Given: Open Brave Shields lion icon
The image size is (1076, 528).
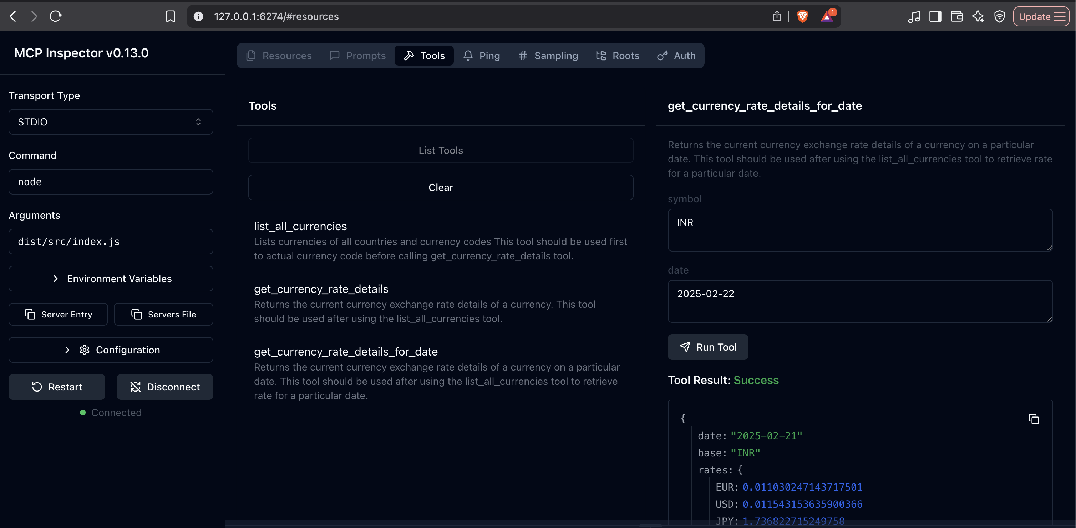Looking at the screenshot, I should pos(802,17).
